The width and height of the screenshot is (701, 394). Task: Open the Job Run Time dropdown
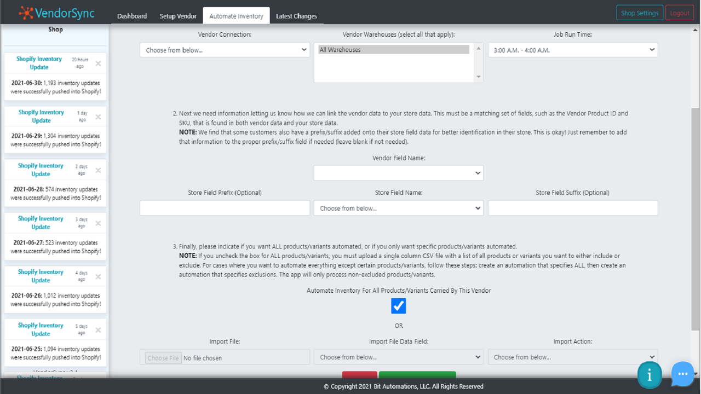click(x=572, y=49)
